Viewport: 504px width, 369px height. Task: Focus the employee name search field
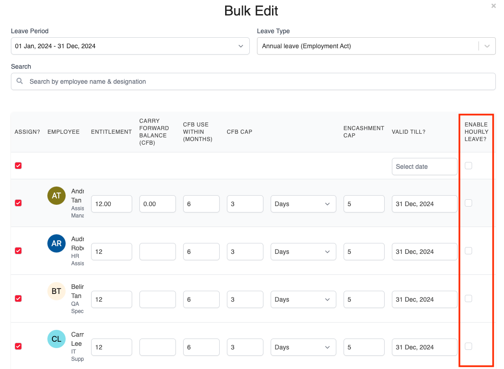point(253,81)
